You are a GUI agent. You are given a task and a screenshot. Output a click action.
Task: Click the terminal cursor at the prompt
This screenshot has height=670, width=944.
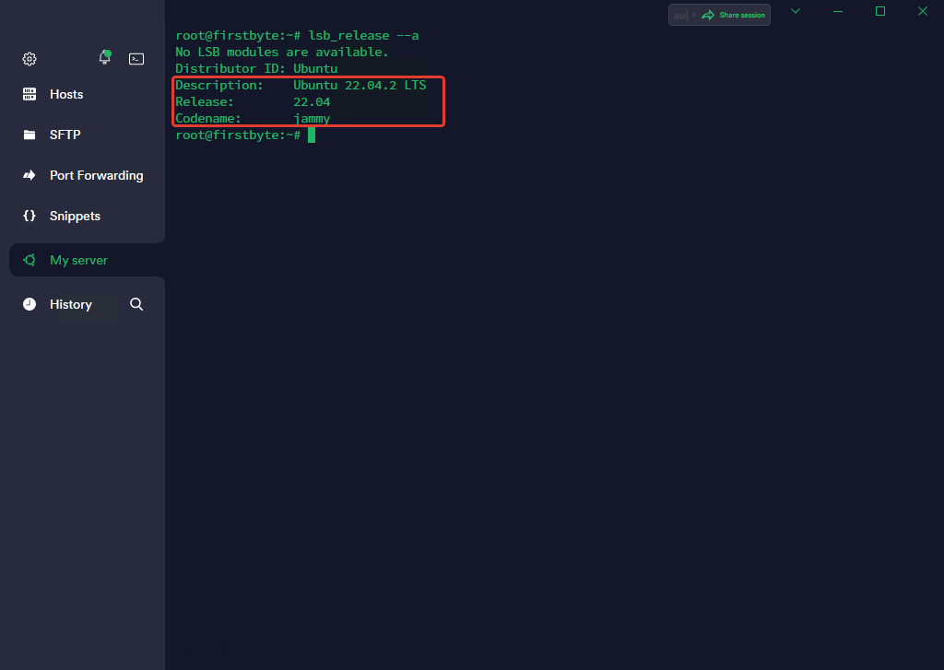coord(312,135)
